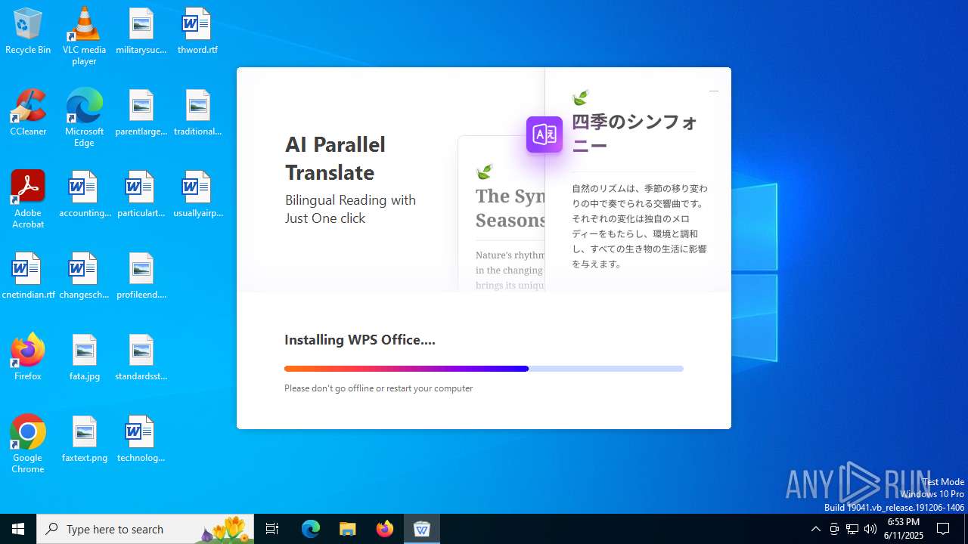Select the changesch... Word document
The image size is (968, 544).
[x=84, y=276]
